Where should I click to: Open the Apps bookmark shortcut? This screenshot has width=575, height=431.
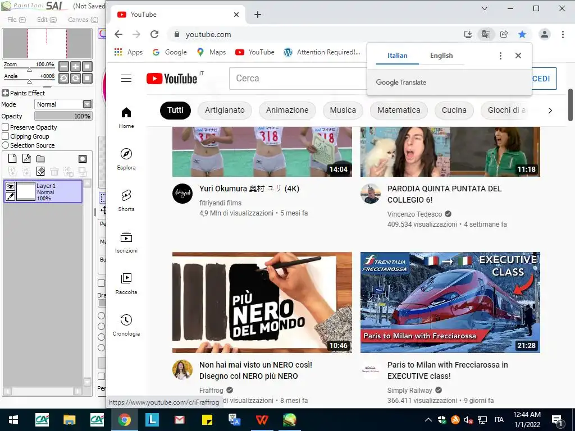(x=129, y=52)
